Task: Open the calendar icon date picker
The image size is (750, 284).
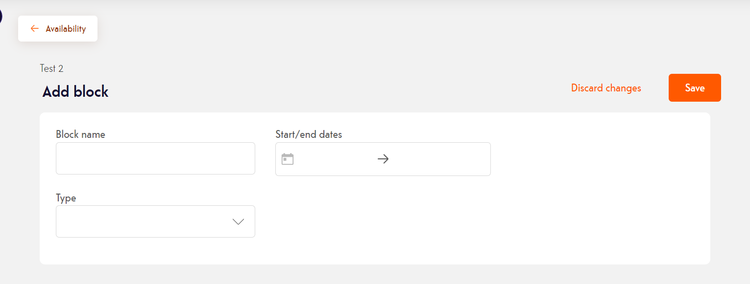Action: click(288, 159)
